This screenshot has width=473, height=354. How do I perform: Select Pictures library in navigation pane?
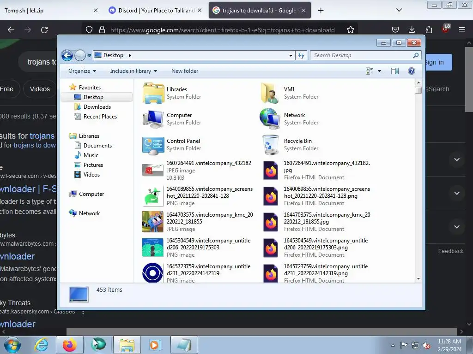pyautogui.click(x=93, y=165)
